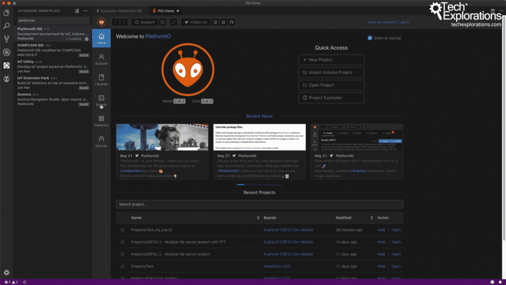
Task: Click the back navigation arrow in PIO toolbar
Action: tap(116, 22)
